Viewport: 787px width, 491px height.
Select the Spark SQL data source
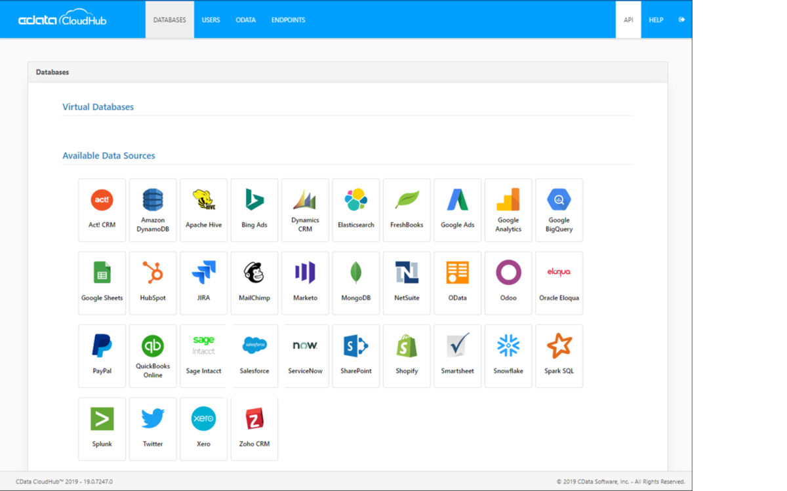[559, 356]
